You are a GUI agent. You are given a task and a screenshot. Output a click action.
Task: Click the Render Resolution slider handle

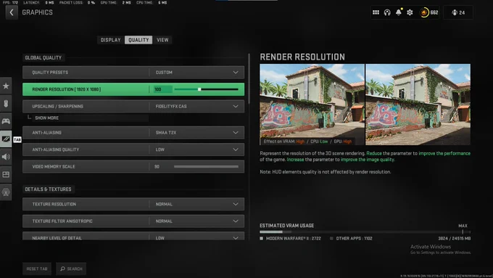click(199, 89)
